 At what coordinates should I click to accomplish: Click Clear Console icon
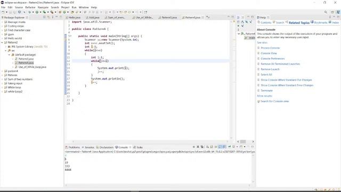(x=207, y=147)
